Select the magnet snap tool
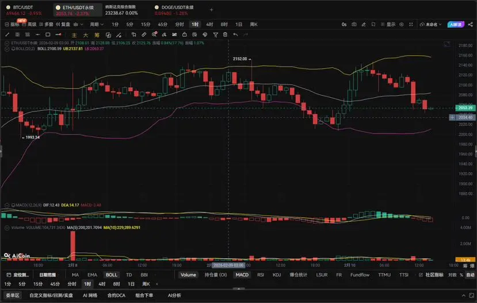Screen dimensions: 477x303 205,34
